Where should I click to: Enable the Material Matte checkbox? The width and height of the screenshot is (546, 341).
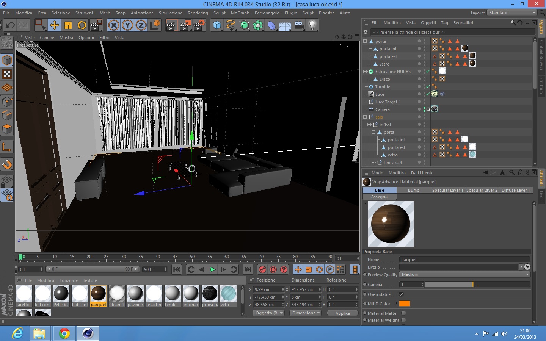coord(403,313)
